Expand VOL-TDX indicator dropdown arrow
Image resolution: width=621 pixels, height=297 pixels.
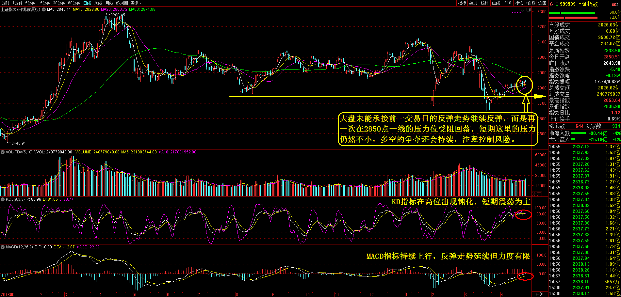[2, 152]
